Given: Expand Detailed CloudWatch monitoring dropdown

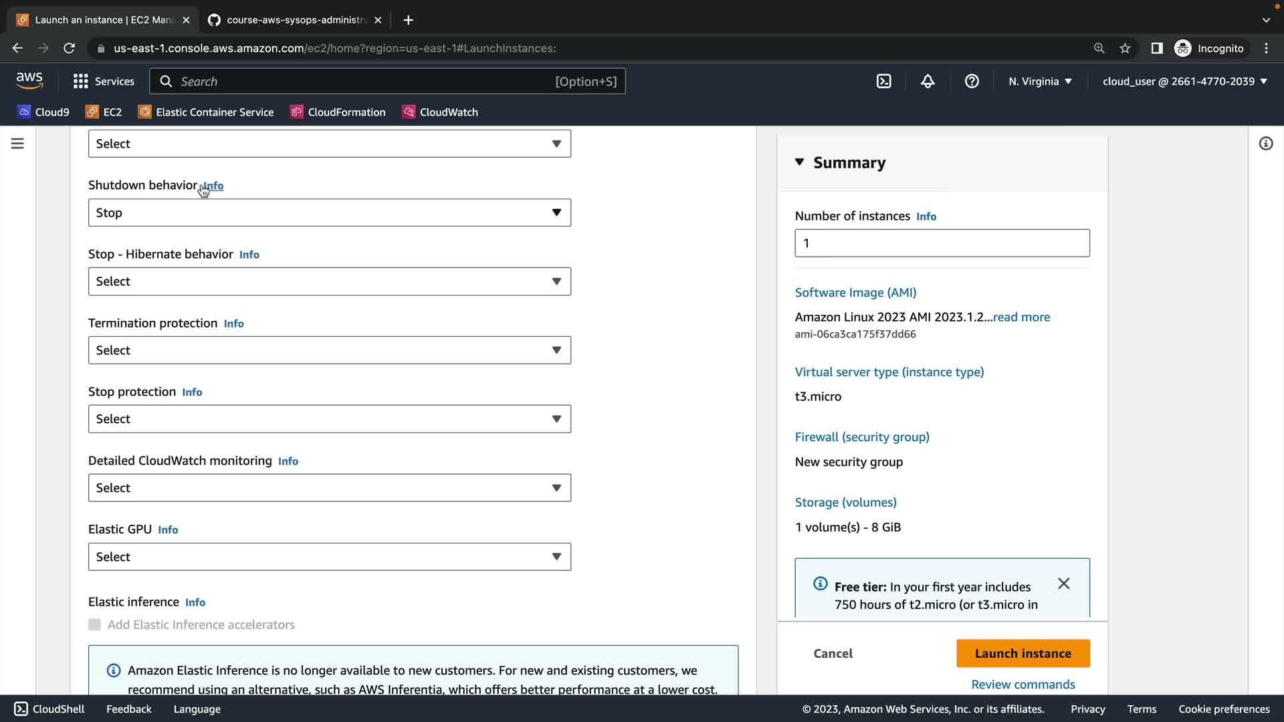Looking at the screenshot, I should click(329, 488).
